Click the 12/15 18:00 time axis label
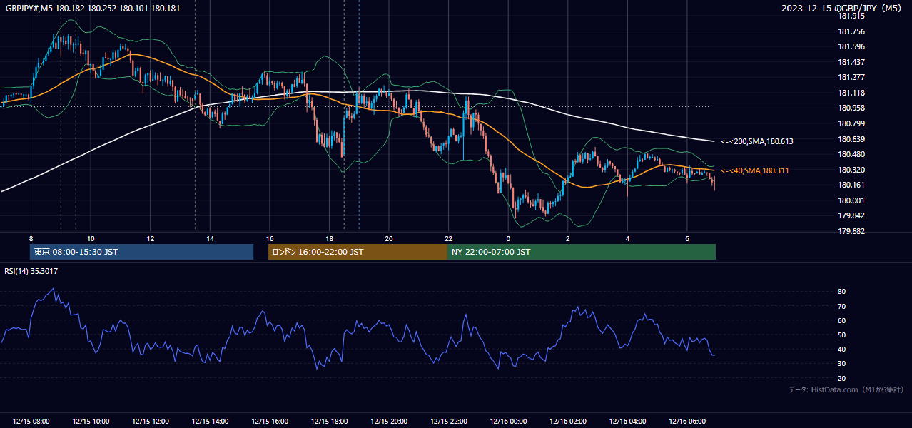Viewport: 912px width, 428px height. [329, 422]
